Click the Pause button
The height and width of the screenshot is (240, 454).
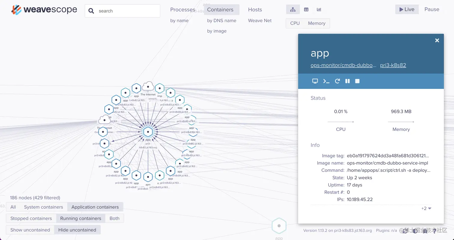pyautogui.click(x=432, y=9)
